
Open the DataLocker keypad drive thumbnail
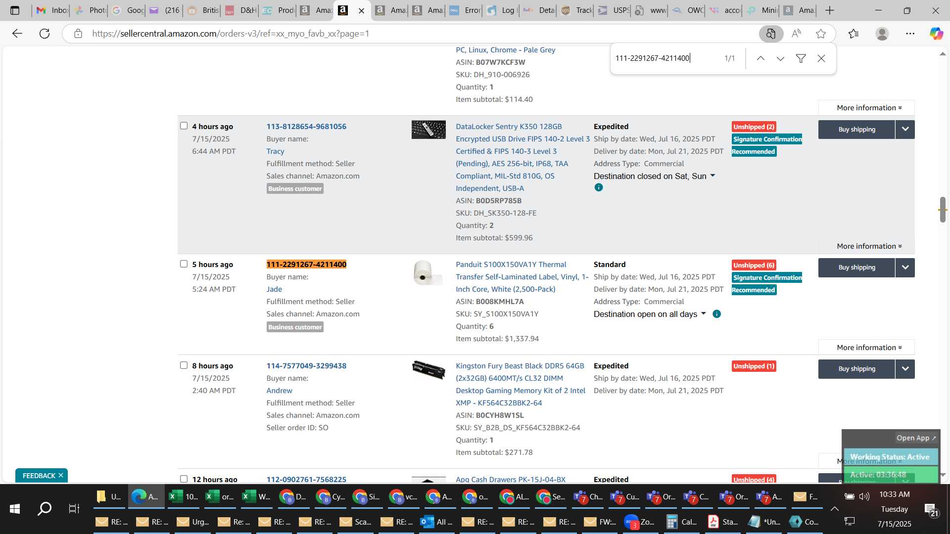(x=428, y=130)
